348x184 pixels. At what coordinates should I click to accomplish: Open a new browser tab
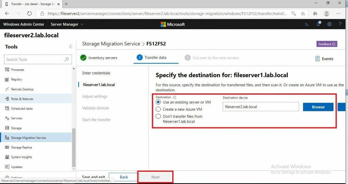point(66,4)
